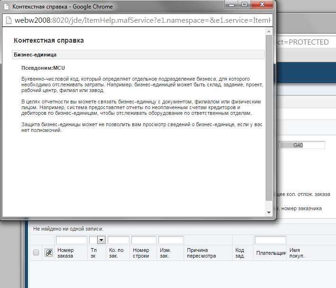Tick the select-all checkbox in the grid
The image size is (336, 288).
(x=36, y=253)
